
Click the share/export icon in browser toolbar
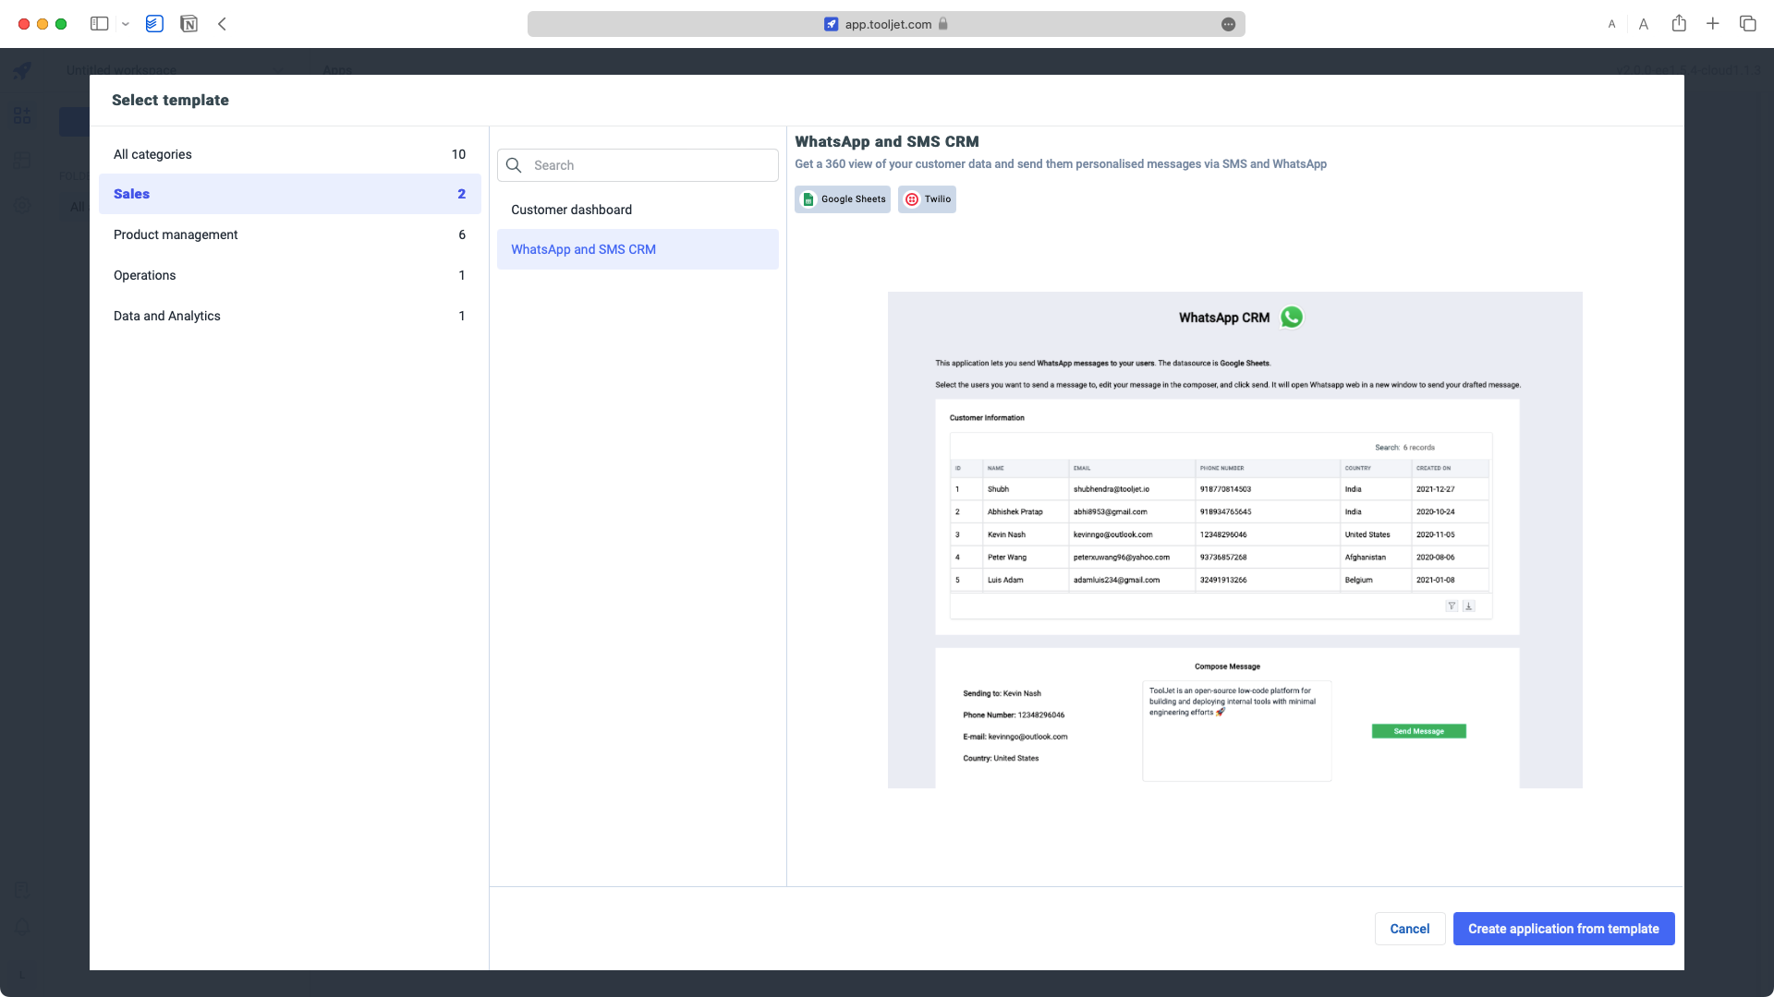coord(1679,23)
